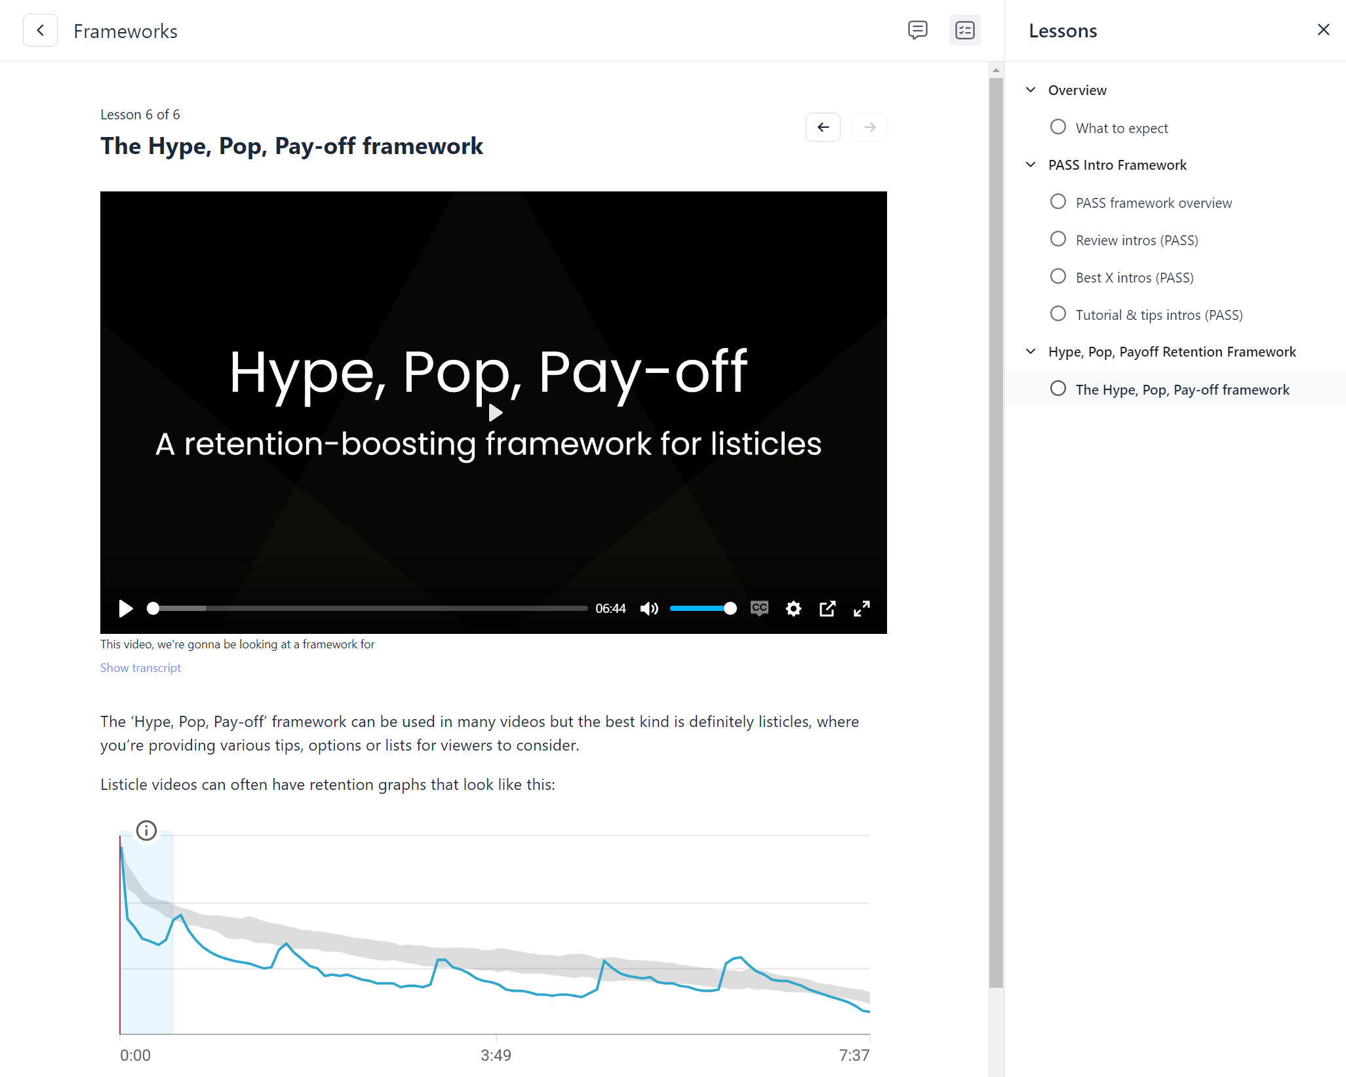
Task: Mute the video volume speaker icon
Action: click(x=649, y=609)
